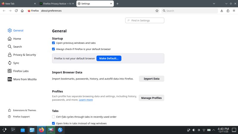Open More from Mozilla category

[x=22, y=79]
